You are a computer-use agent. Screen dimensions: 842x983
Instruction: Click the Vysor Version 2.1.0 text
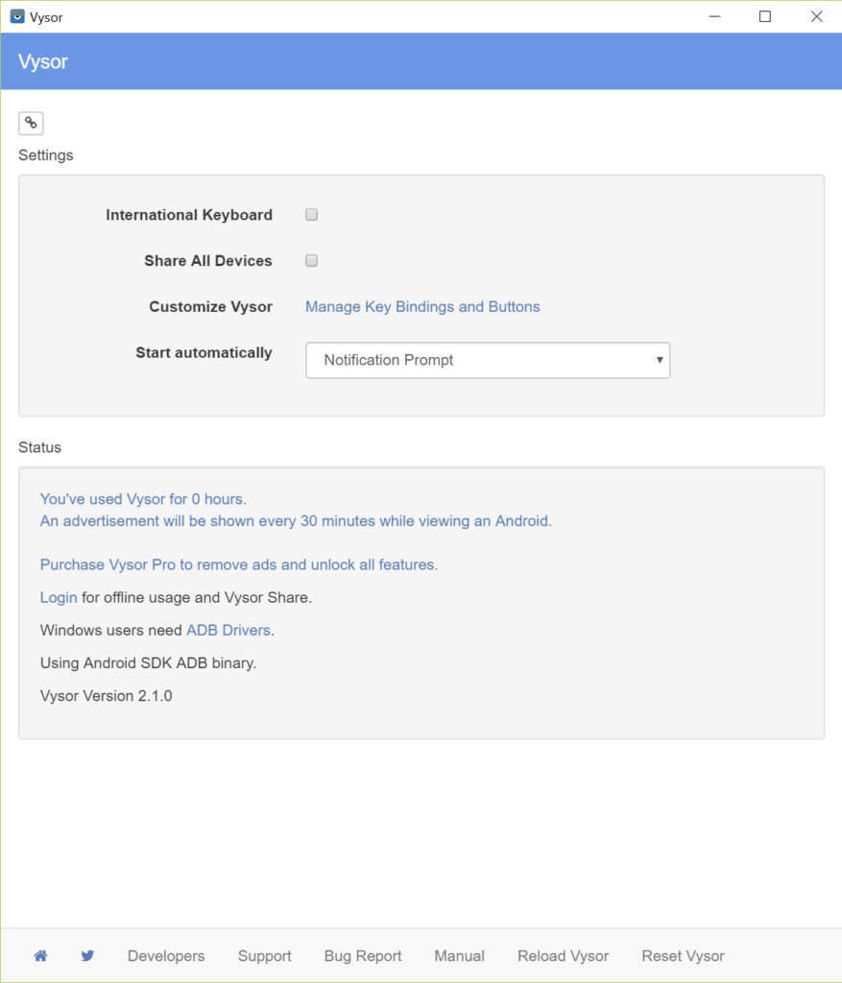pyautogui.click(x=106, y=696)
